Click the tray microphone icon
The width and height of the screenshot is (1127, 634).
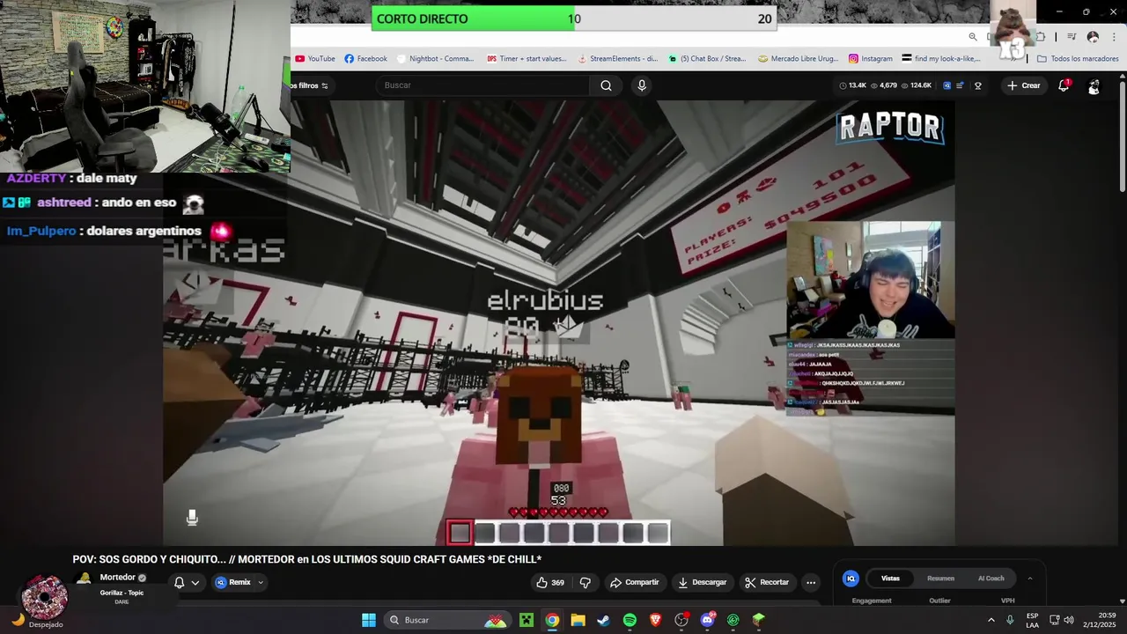(1010, 620)
